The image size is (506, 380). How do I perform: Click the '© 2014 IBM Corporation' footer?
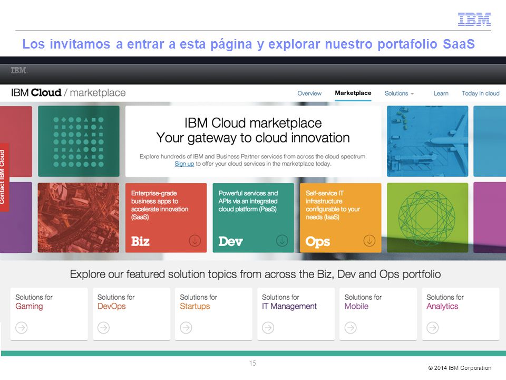tap(460, 368)
